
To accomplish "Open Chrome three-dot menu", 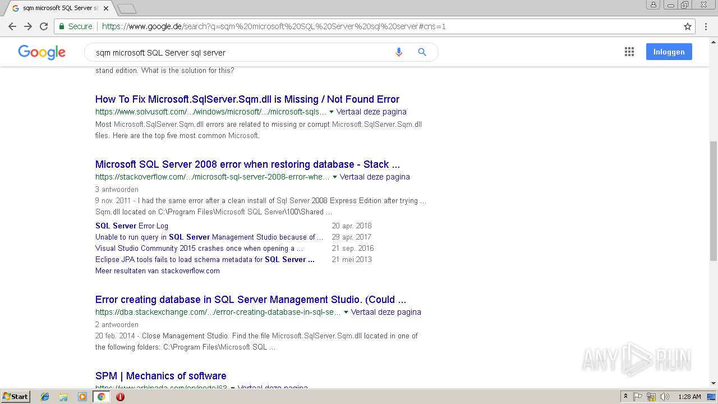I will click(x=706, y=26).
